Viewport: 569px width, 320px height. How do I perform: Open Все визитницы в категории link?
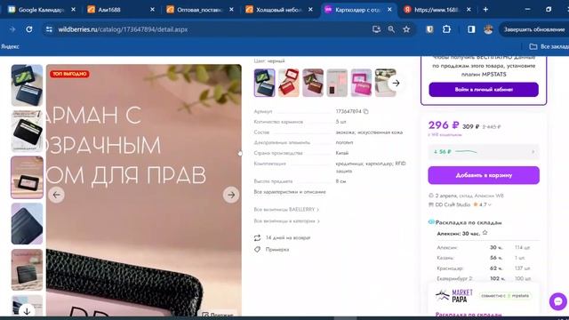286,221
